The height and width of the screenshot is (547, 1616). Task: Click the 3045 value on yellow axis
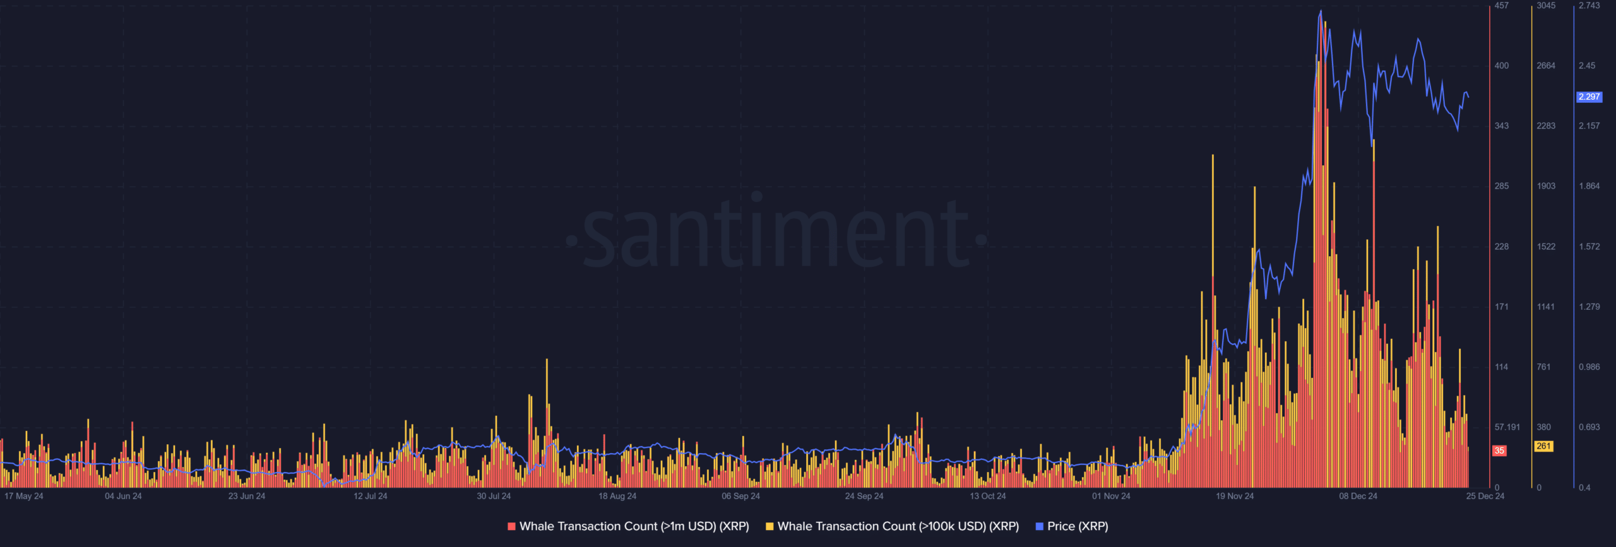(1546, 6)
